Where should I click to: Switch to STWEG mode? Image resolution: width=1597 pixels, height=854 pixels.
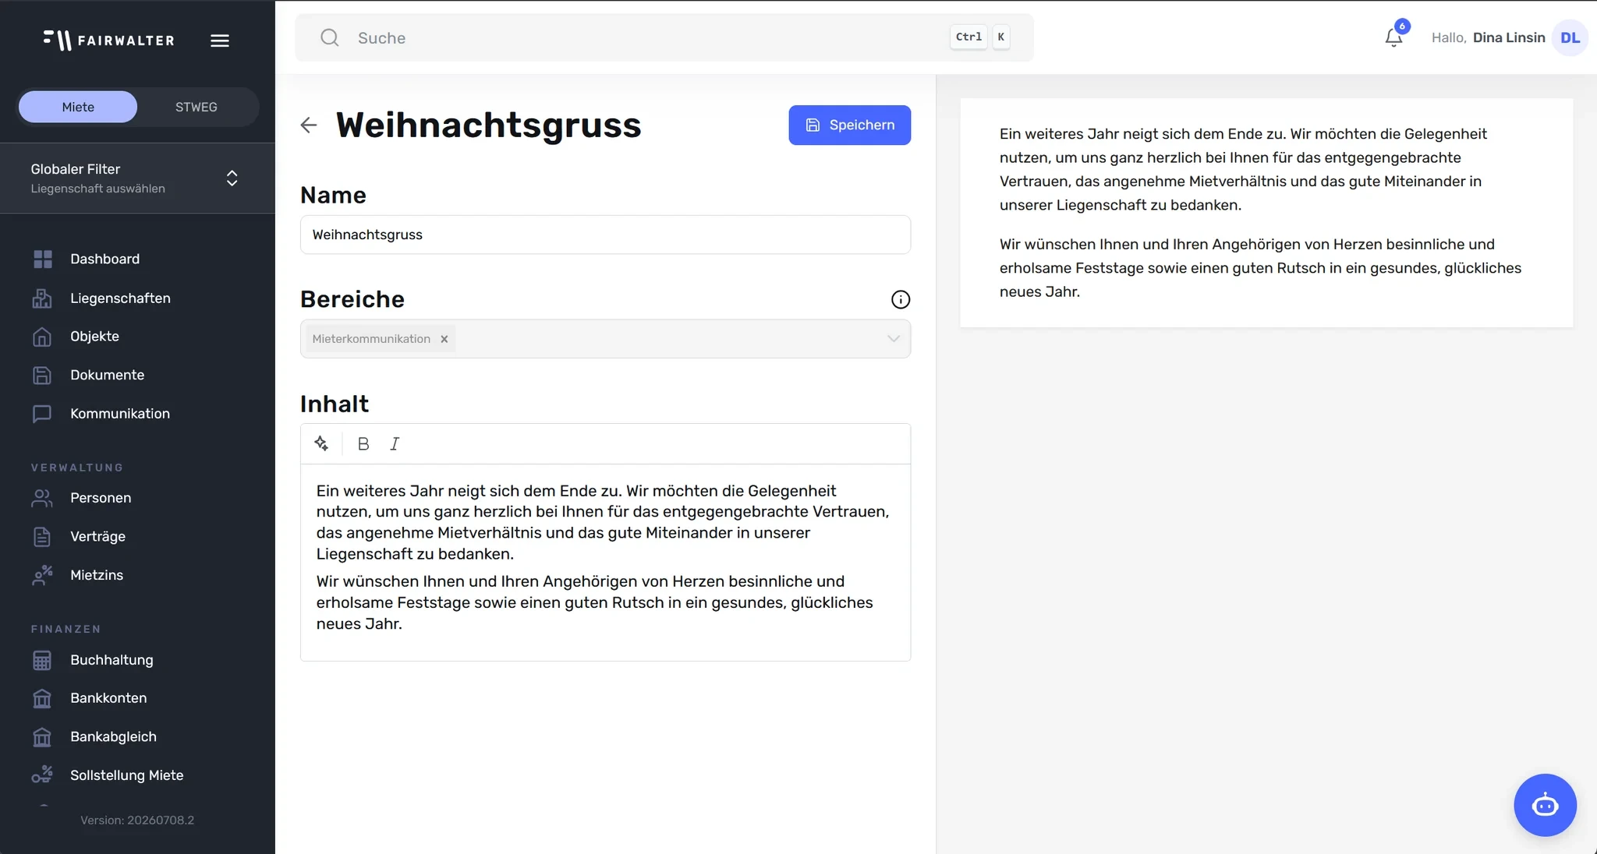coord(197,107)
